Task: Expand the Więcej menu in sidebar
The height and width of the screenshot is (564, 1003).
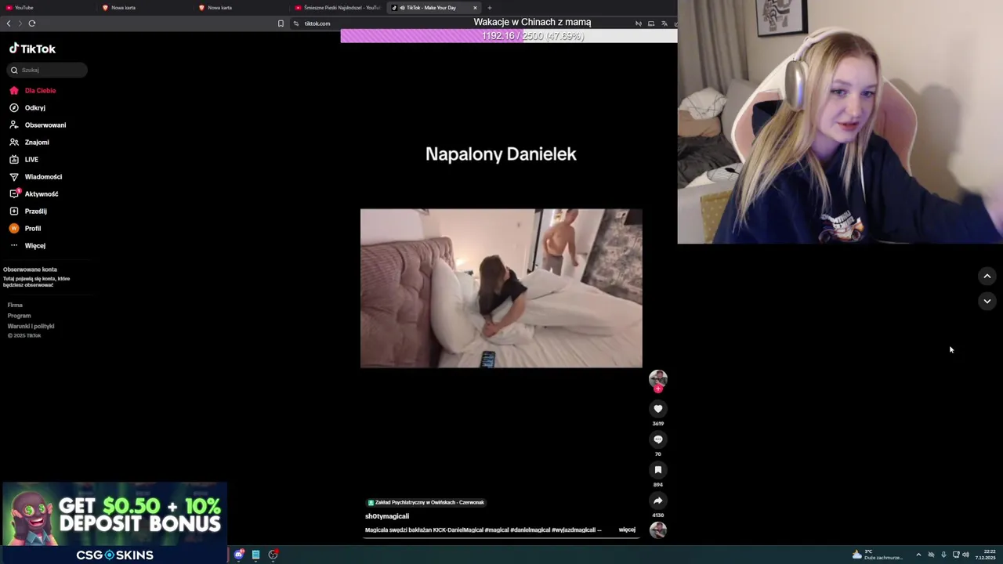Action: 34,246
